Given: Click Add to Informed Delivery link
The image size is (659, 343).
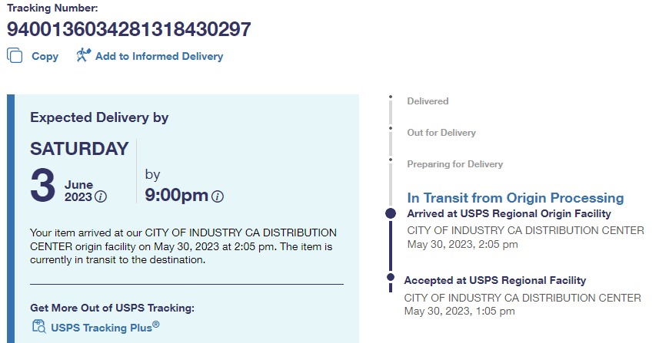Looking at the screenshot, I should click(158, 56).
